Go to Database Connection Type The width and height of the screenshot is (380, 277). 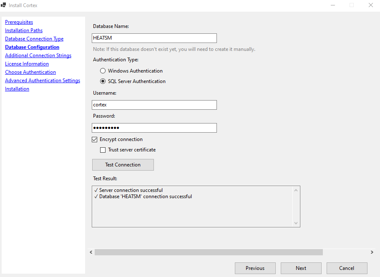[34, 38]
